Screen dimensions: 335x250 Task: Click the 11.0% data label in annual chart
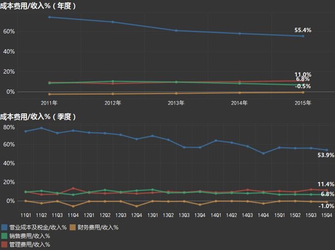[x=303, y=74]
